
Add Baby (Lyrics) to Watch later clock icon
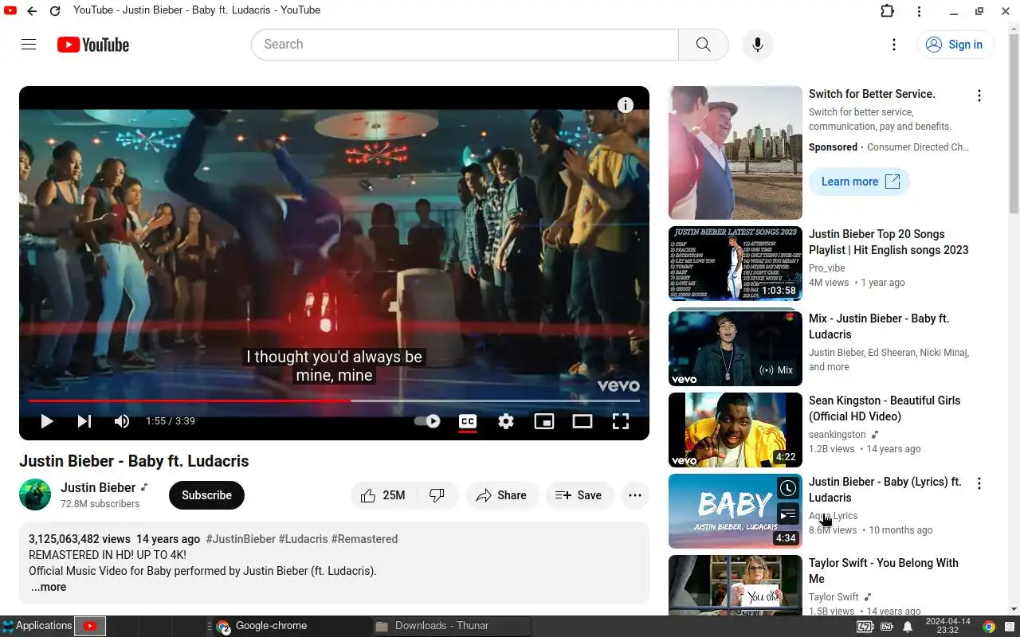pyautogui.click(x=788, y=488)
